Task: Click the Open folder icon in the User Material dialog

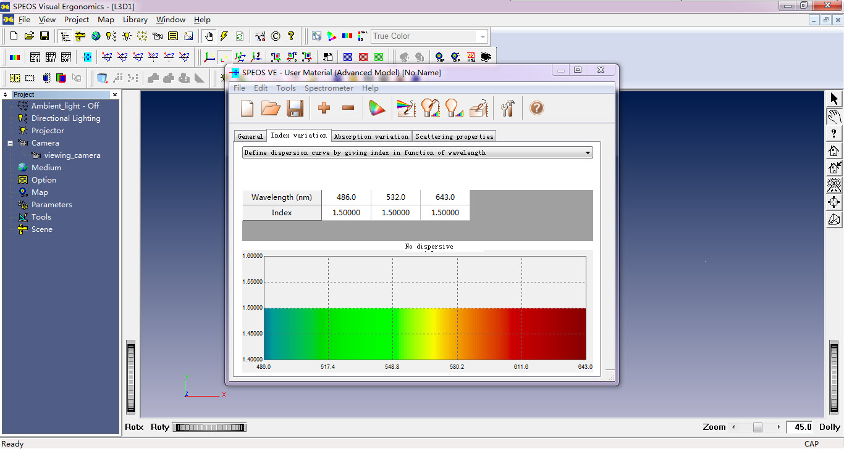Action: point(271,109)
